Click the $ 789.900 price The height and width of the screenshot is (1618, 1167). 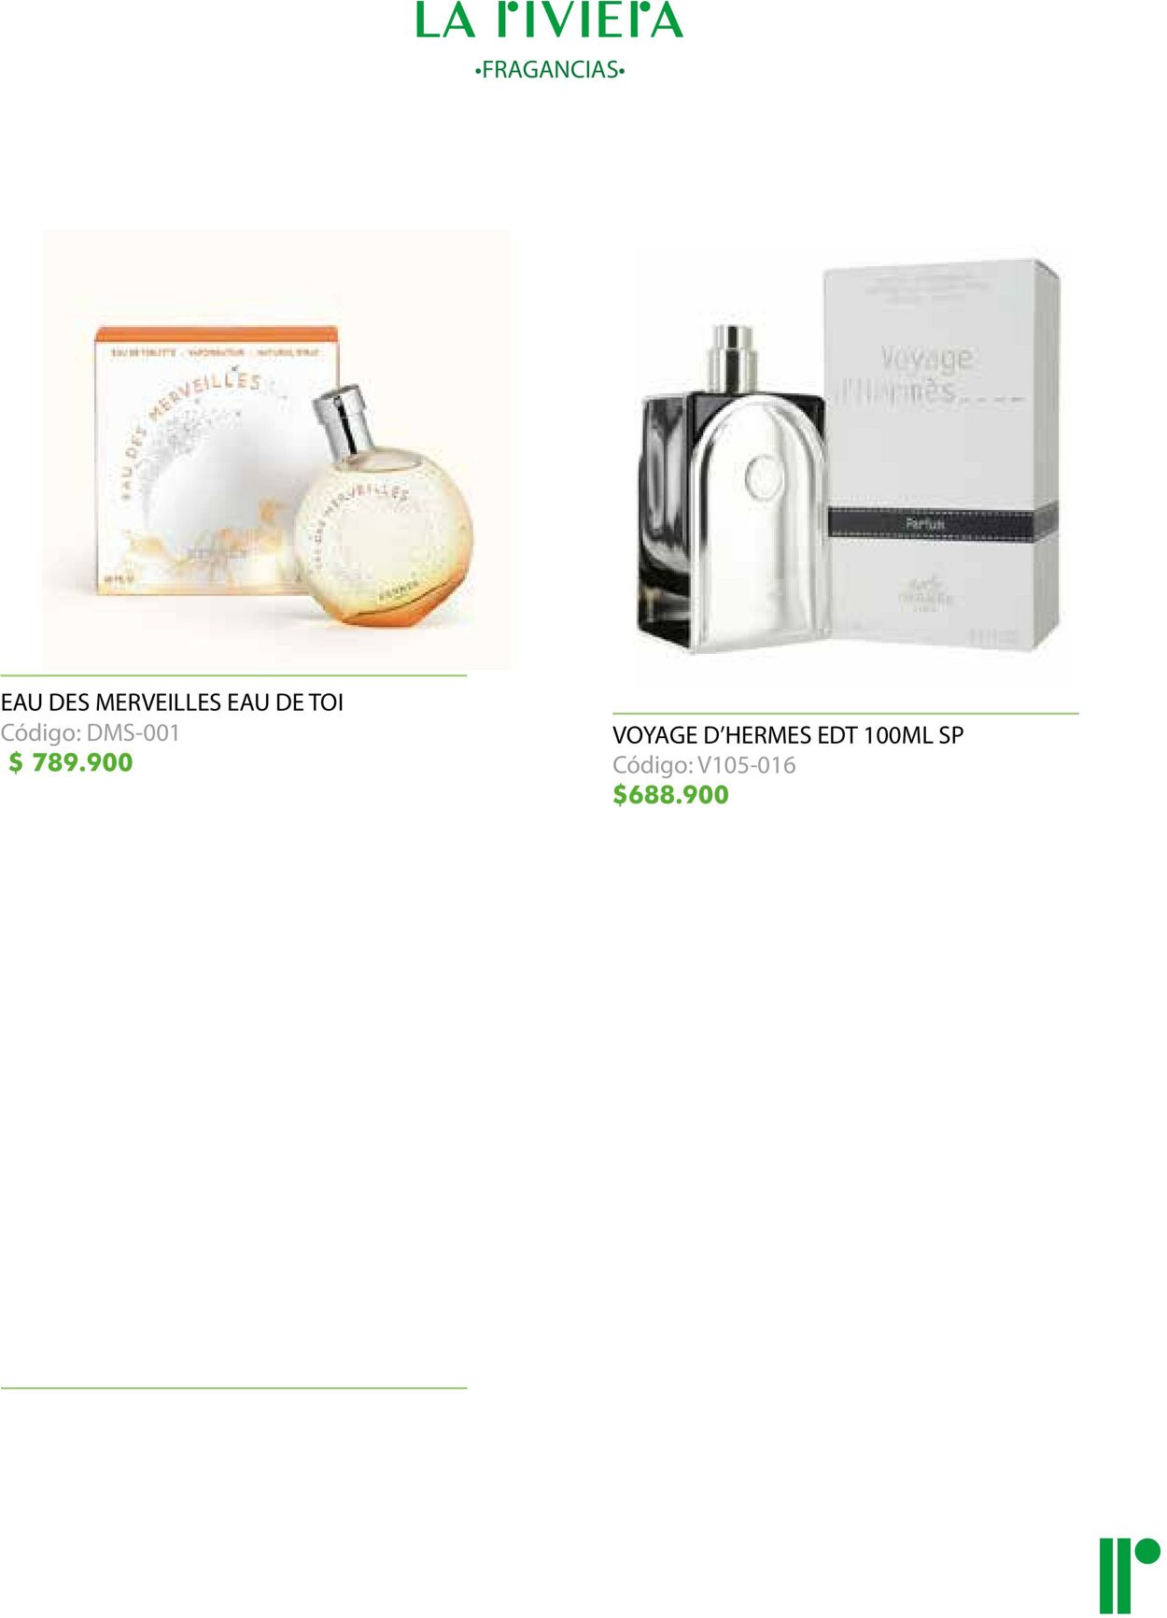coord(71,762)
